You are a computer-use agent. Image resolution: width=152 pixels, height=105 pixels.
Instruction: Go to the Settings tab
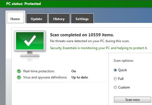coord(82,18)
